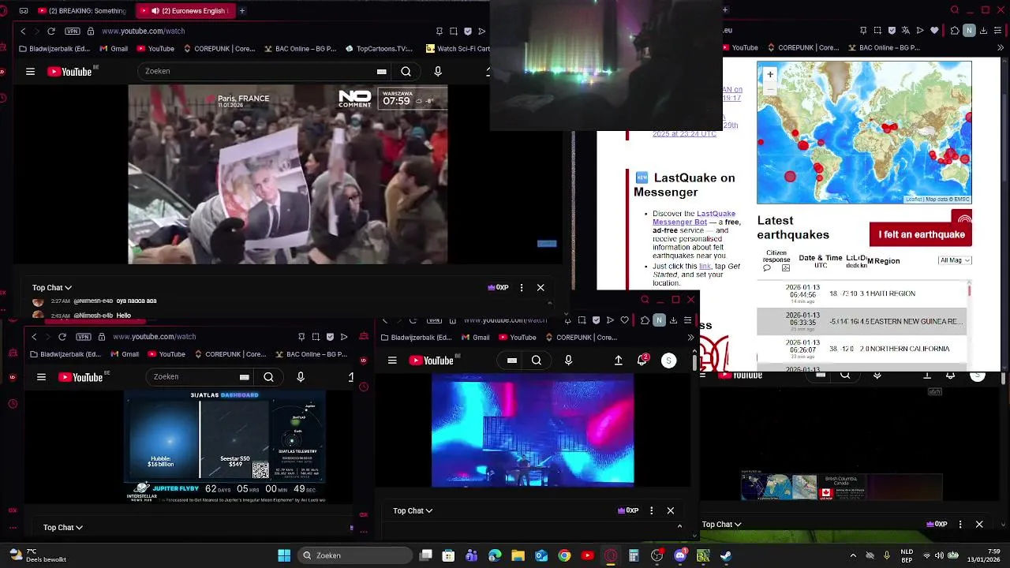Screen dimensions: 1010x568
Task: Click the Euronews Paris video player
Action: pos(288,174)
